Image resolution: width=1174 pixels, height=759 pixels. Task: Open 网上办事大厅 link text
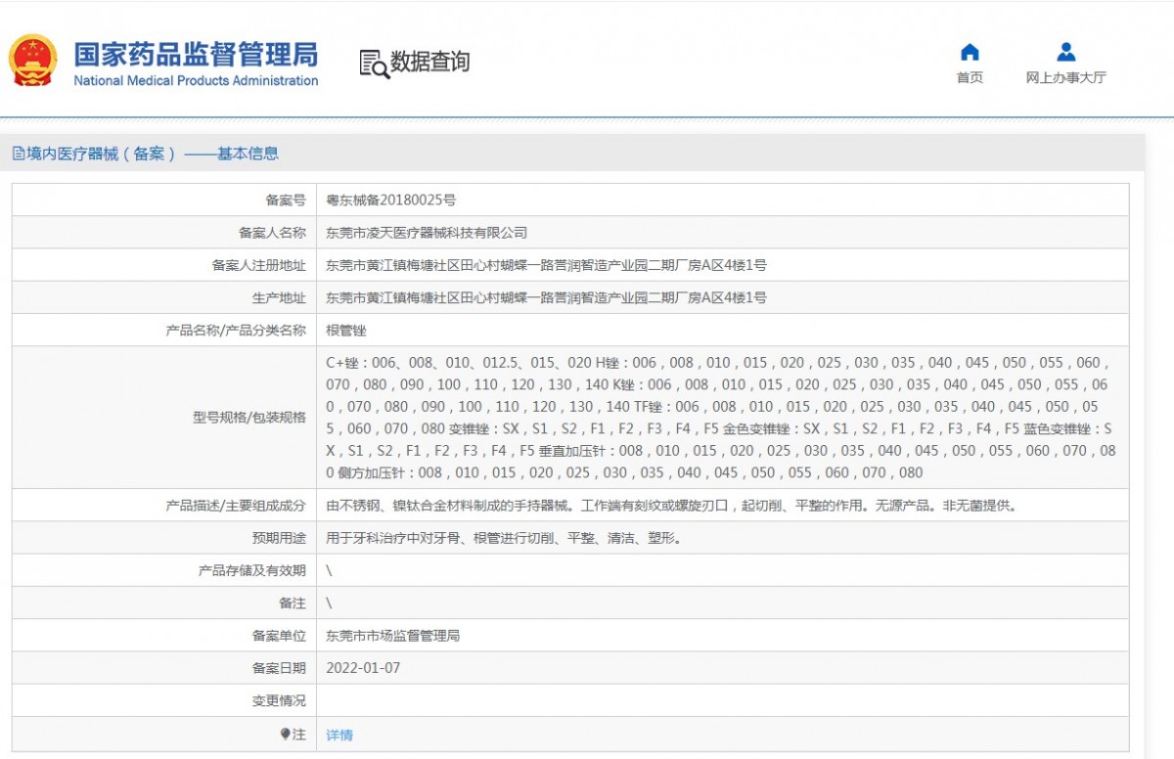pos(1066,78)
